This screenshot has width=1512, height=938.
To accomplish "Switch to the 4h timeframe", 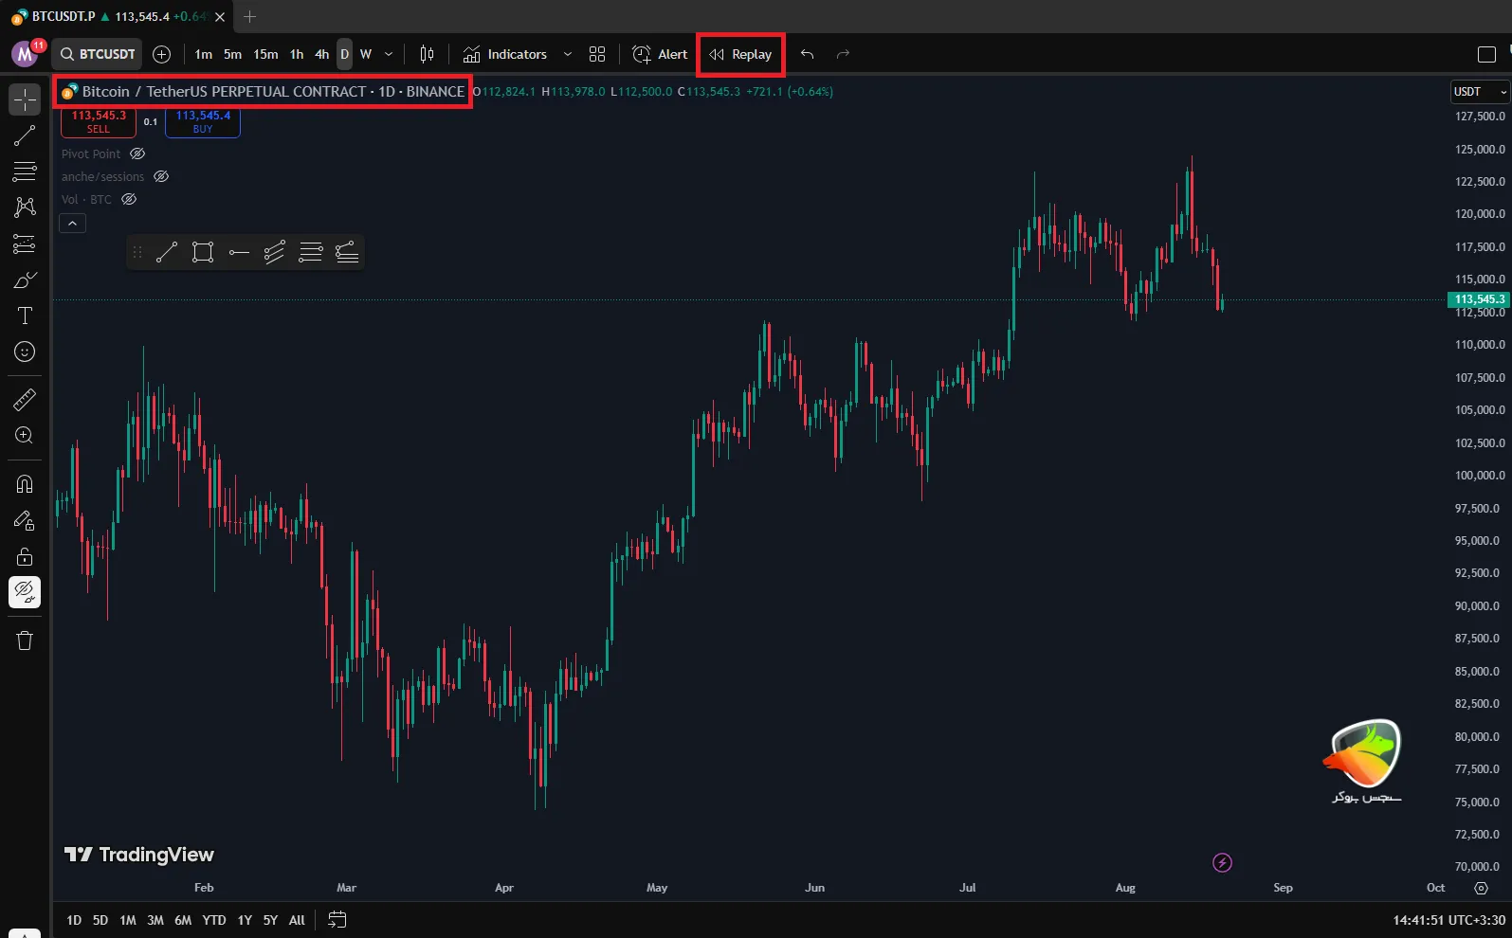I will pyautogui.click(x=321, y=54).
